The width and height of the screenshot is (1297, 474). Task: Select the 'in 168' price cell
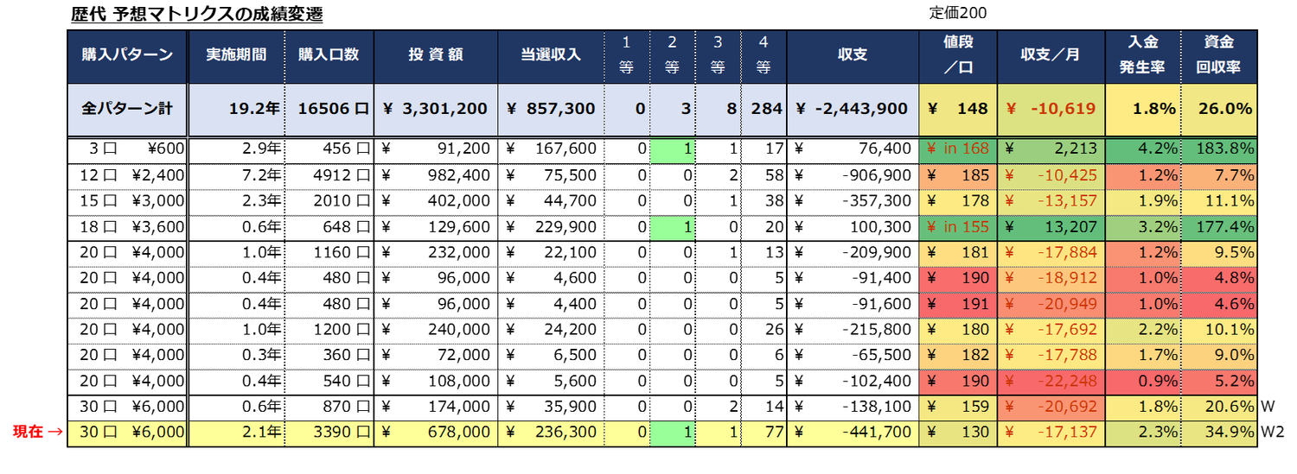click(958, 149)
